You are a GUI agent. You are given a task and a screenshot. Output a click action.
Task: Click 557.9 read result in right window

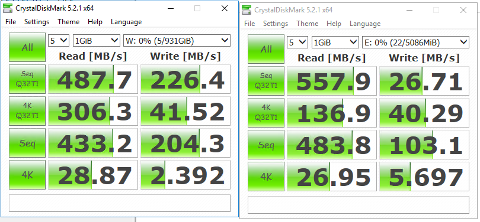332,81
